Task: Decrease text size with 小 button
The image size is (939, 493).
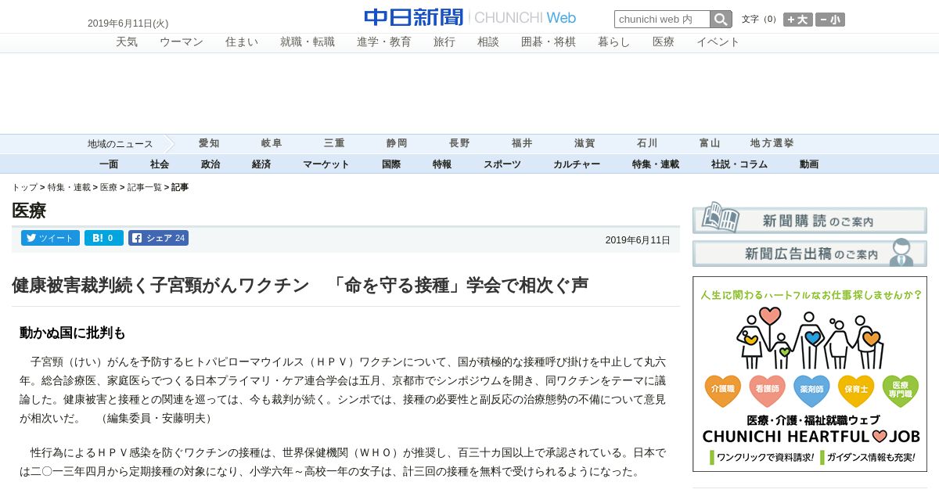Action: click(x=830, y=20)
